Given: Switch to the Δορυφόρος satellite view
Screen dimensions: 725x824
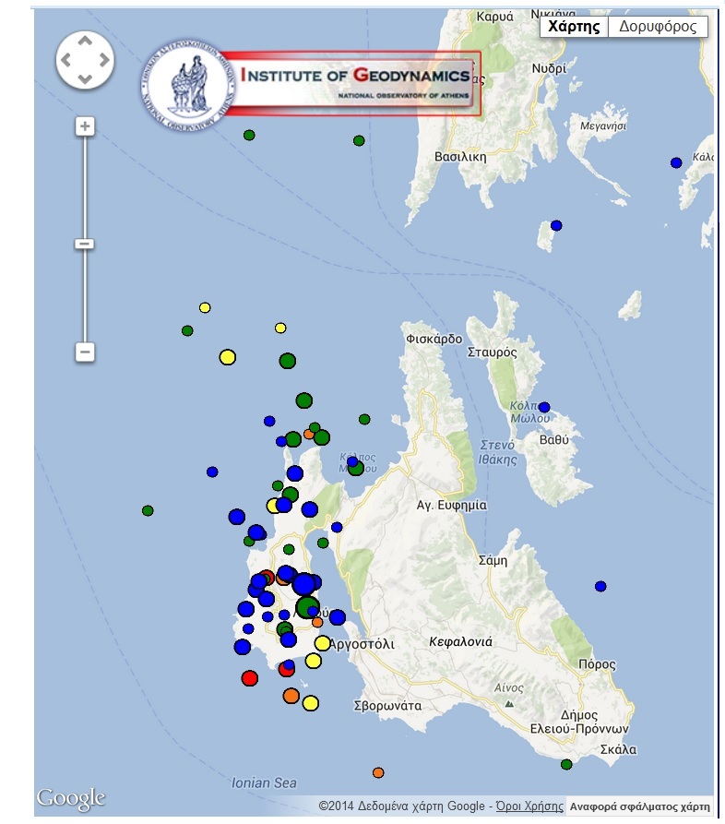Looking at the screenshot, I should point(658,27).
